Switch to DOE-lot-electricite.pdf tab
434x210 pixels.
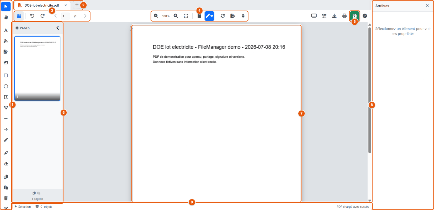point(42,5)
